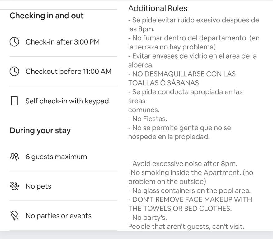Screen dimensions: 273x239
Task: Select the No parties or events text
Action: (x=59, y=216)
